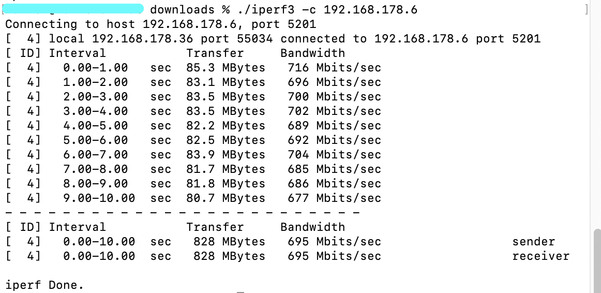Click the local port 55034 text
This screenshot has width=601, height=293.
click(237, 39)
